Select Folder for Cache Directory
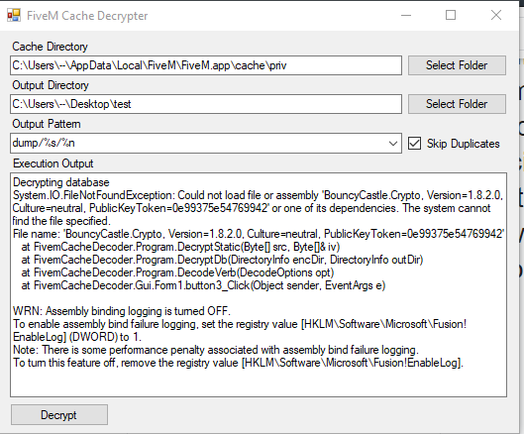 (x=457, y=65)
